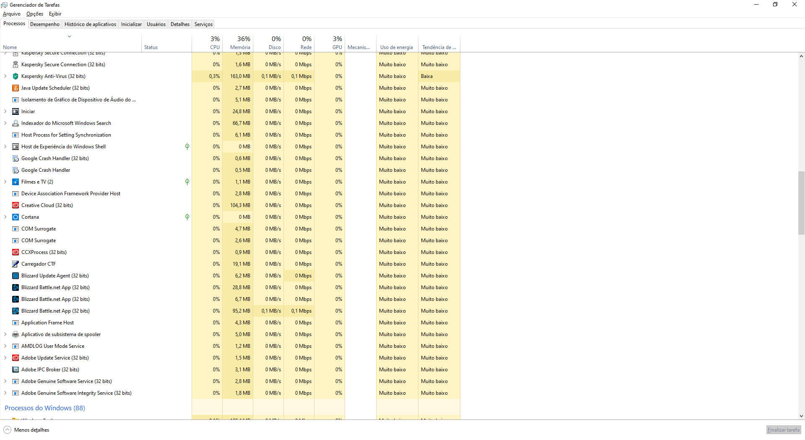Click the Filmes e TV app icon

pyautogui.click(x=16, y=182)
